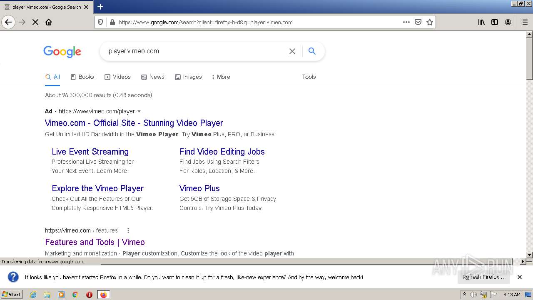Open result options three-dot menu
The height and width of the screenshot is (300, 533).
tap(128, 230)
